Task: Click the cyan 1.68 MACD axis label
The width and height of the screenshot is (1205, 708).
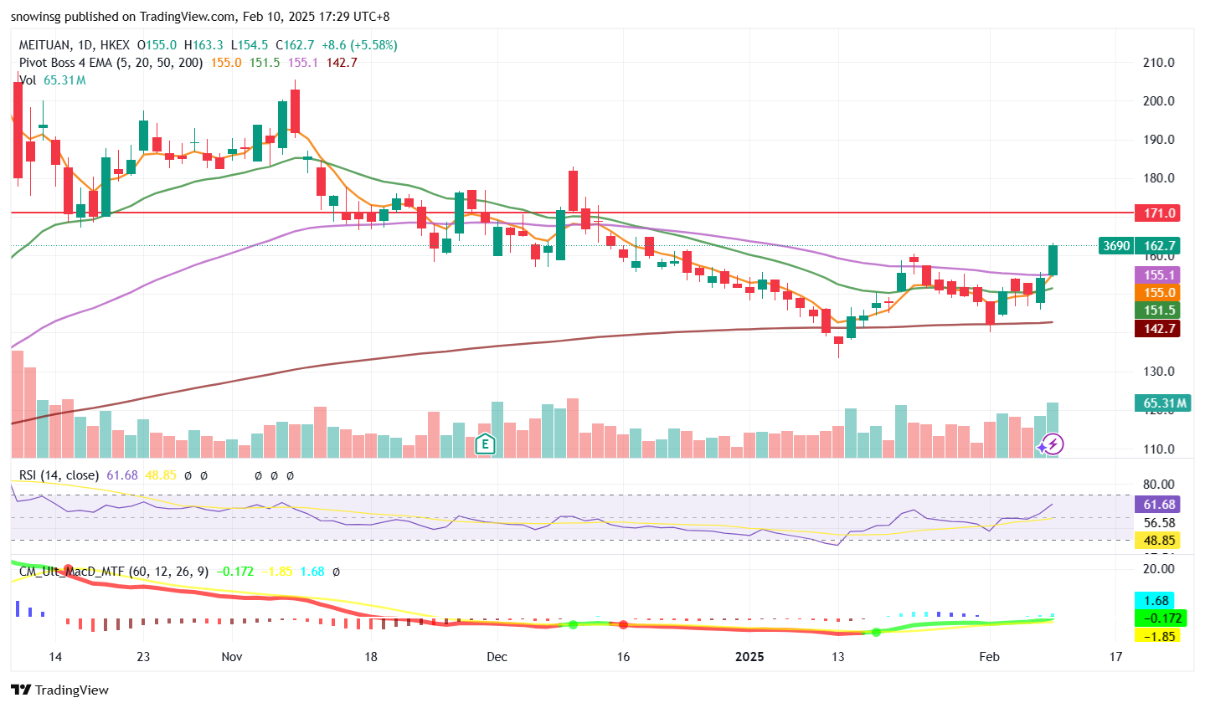Action: coord(1156,601)
